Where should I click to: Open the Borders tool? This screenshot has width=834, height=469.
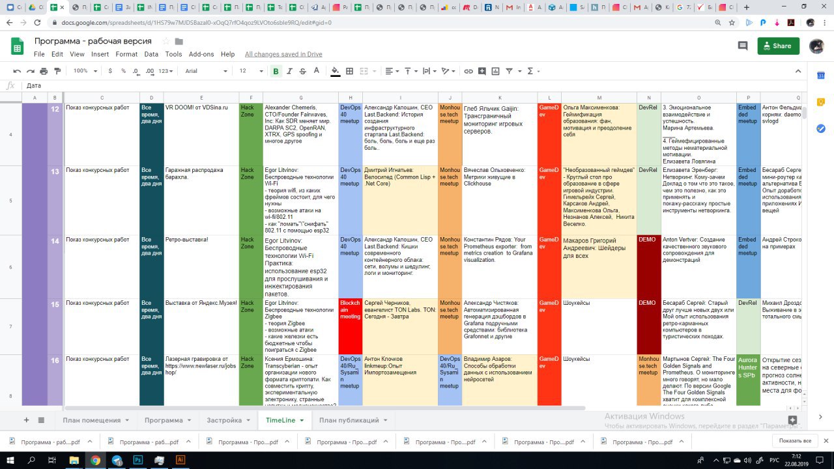coord(349,71)
